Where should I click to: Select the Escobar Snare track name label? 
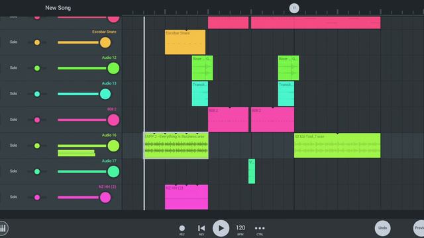pyautogui.click(x=104, y=32)
